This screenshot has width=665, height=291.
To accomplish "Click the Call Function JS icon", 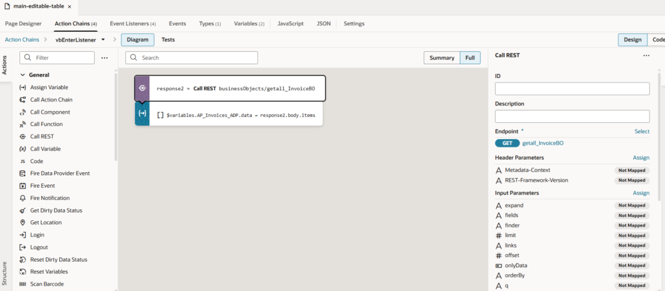I will (x=23, y=125).
